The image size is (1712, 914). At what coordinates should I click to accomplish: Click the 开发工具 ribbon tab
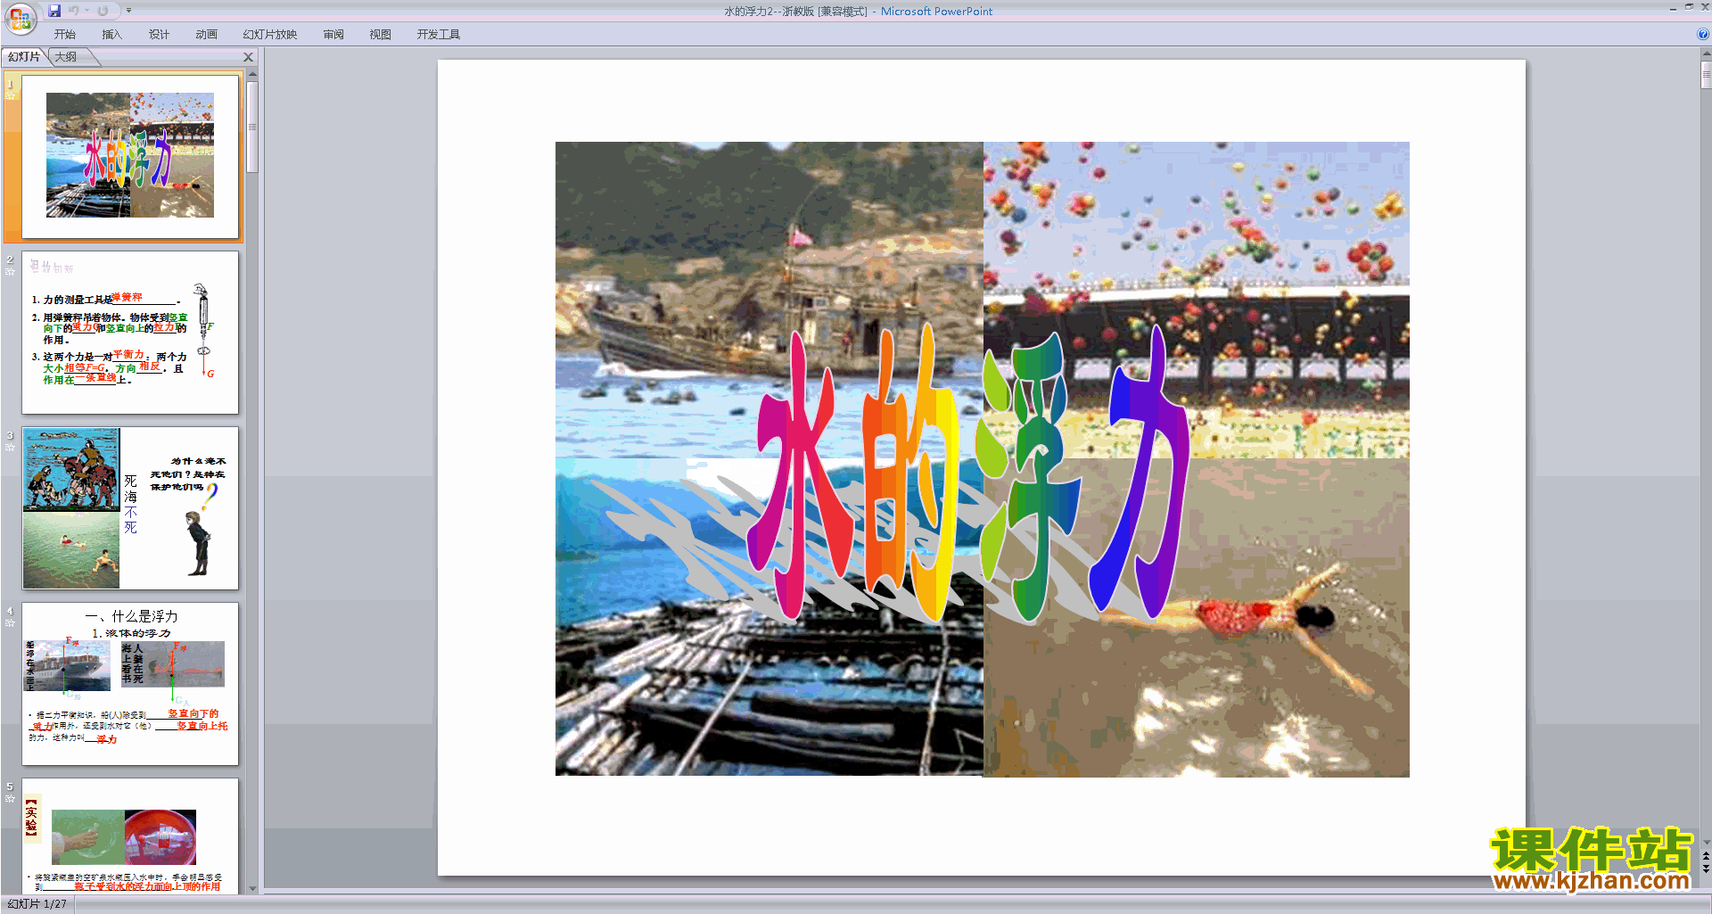click(x=439, y=35)
